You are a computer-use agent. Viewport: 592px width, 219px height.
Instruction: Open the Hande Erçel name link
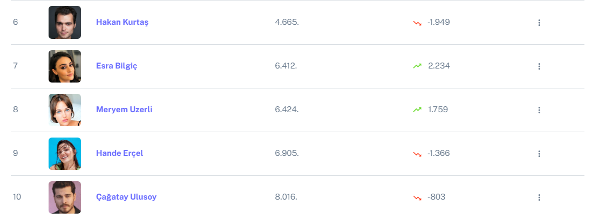tap(119, 153)
